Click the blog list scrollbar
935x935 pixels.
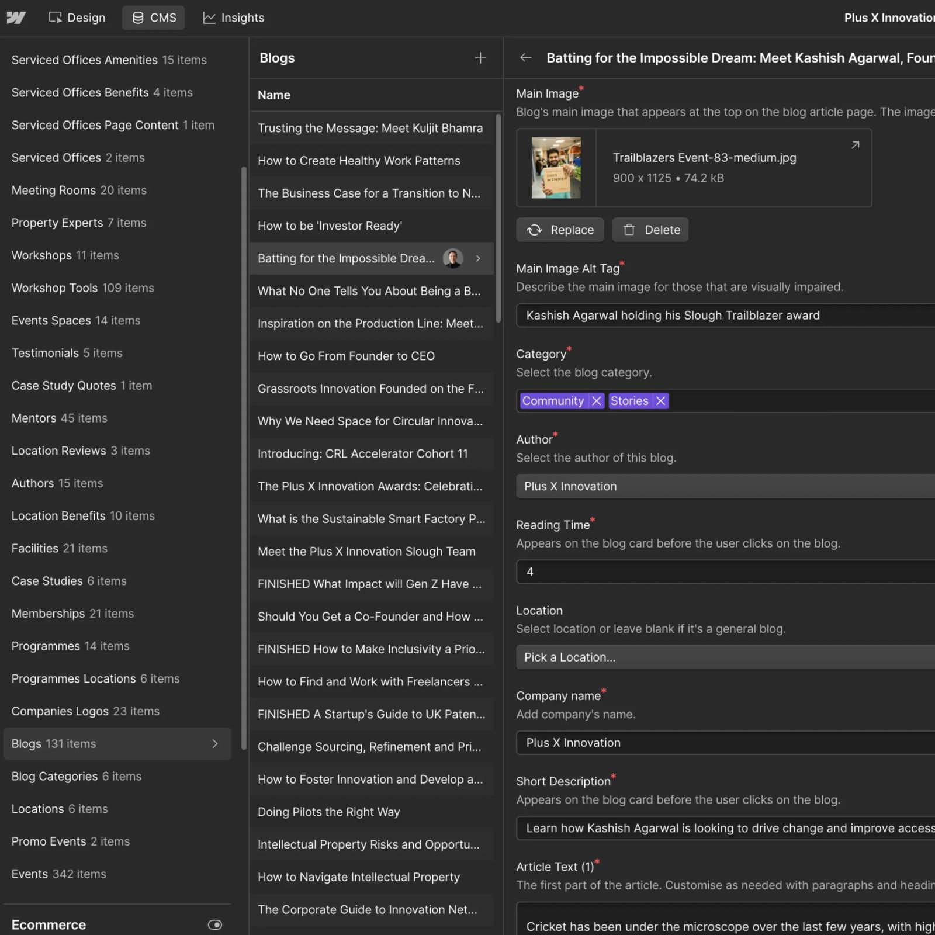[498, 217]
